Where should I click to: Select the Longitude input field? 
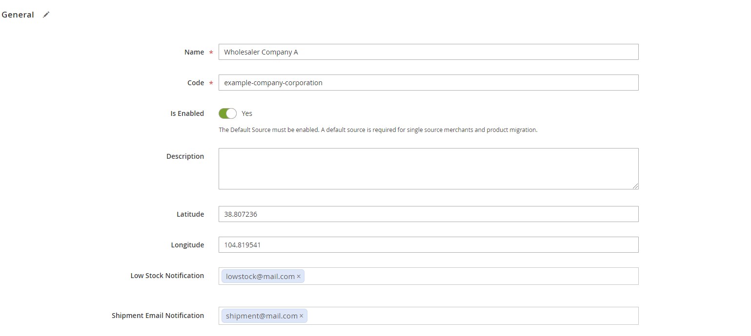click(x=428, y=245)
